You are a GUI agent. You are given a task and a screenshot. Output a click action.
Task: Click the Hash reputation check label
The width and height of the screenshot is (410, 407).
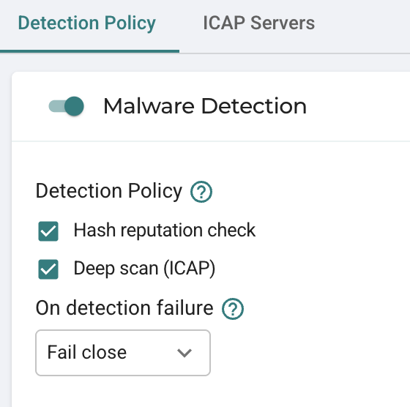pos(165,231)
